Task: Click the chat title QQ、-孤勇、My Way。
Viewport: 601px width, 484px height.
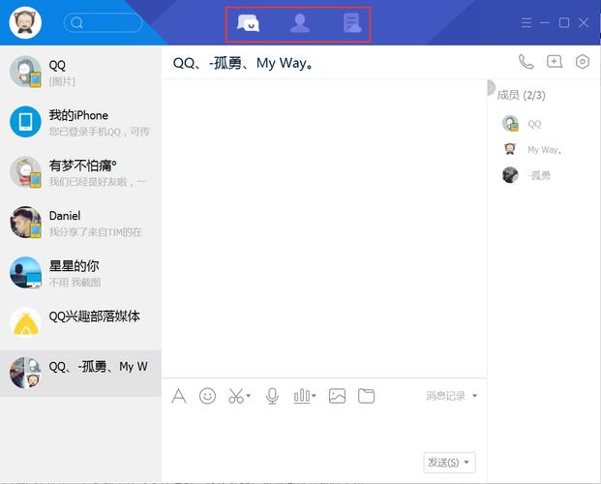Action: pyautogui.click(x=243, y=63)
